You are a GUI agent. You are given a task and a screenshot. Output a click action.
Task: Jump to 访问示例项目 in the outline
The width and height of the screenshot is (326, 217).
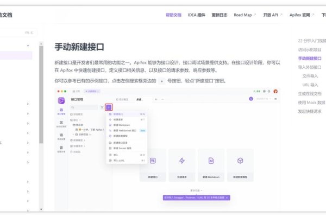point(310,49)
